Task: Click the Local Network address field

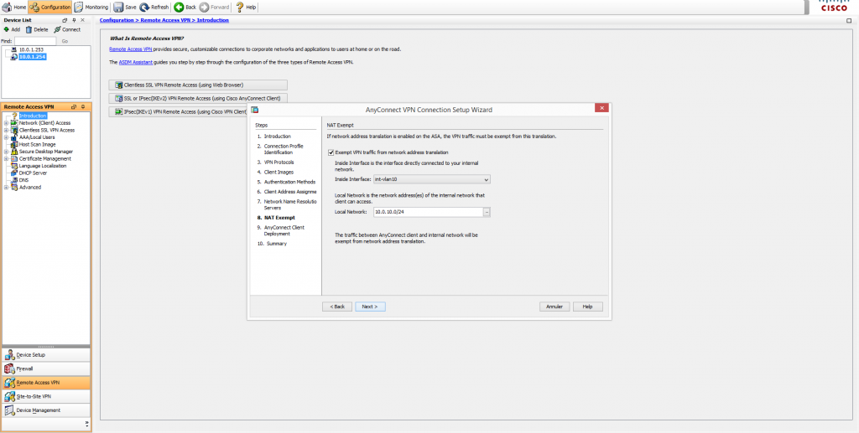Action: 428,212
